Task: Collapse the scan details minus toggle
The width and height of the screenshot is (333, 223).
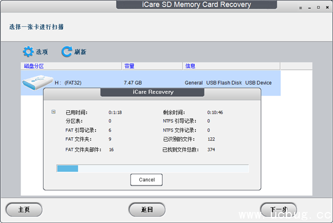Action: click(53, 112)
